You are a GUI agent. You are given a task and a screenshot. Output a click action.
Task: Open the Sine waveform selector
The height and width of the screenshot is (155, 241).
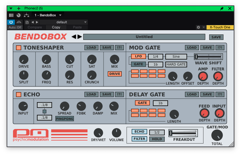pos(176,57)
